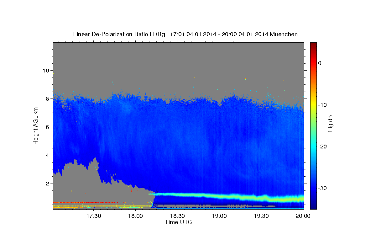Click the plot title 'Linear De-Polarization Ratio LDRg'

[x=119, y=34]
